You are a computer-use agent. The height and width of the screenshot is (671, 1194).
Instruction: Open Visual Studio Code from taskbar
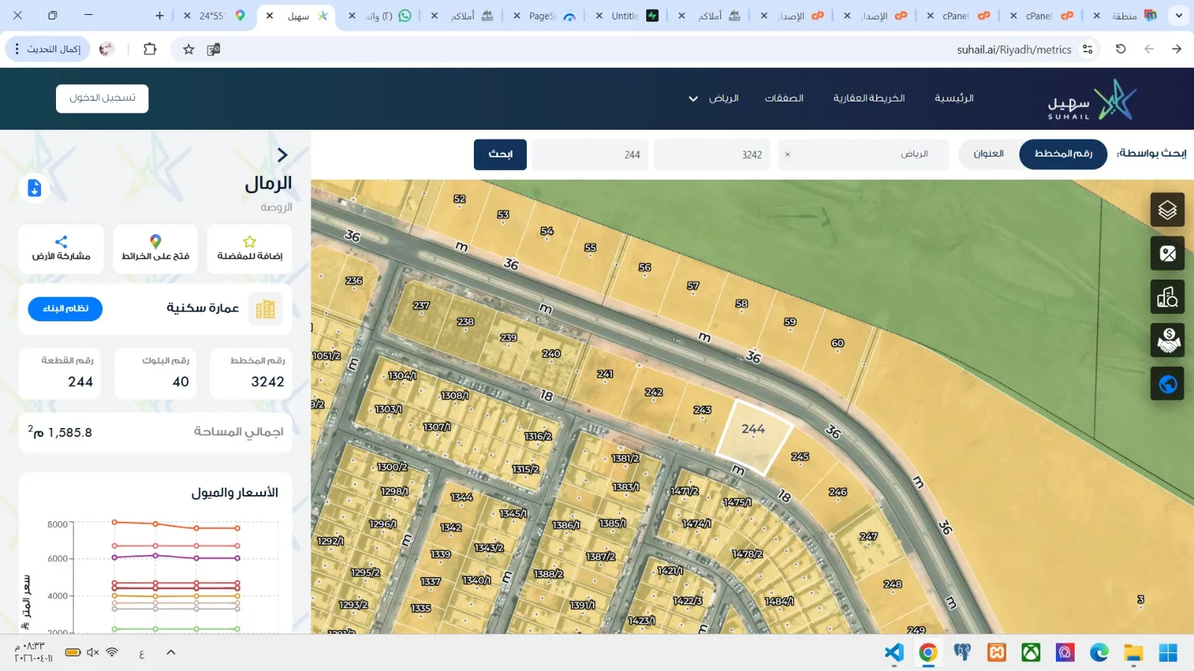pos(893,653)
